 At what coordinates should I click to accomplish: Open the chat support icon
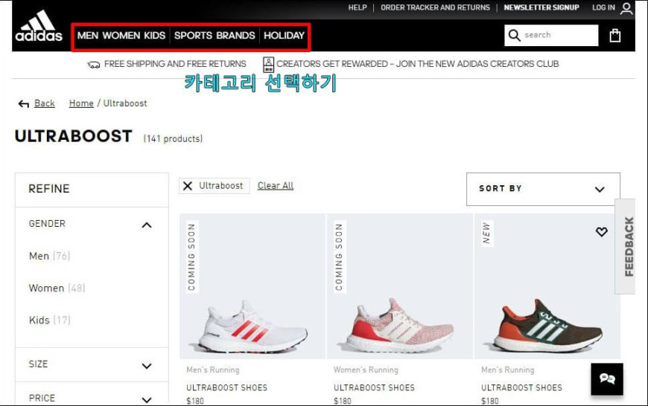pyautogui.click(x=607, y=379)
